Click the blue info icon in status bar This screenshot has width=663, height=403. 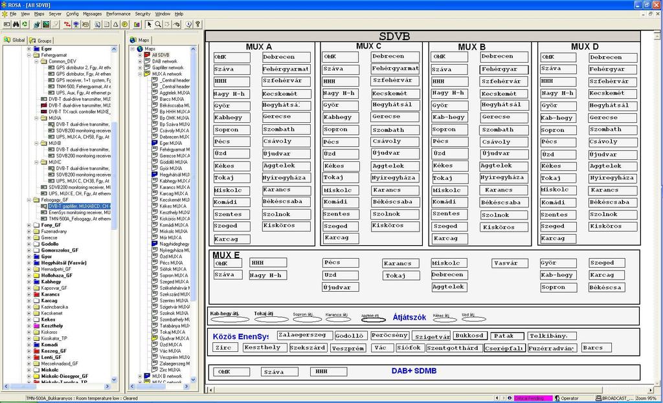(510, 398)
